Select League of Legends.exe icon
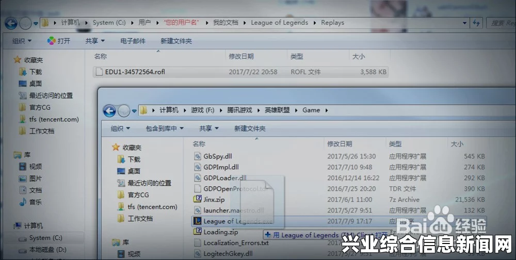516x260 pixels. tap(198, 221)
